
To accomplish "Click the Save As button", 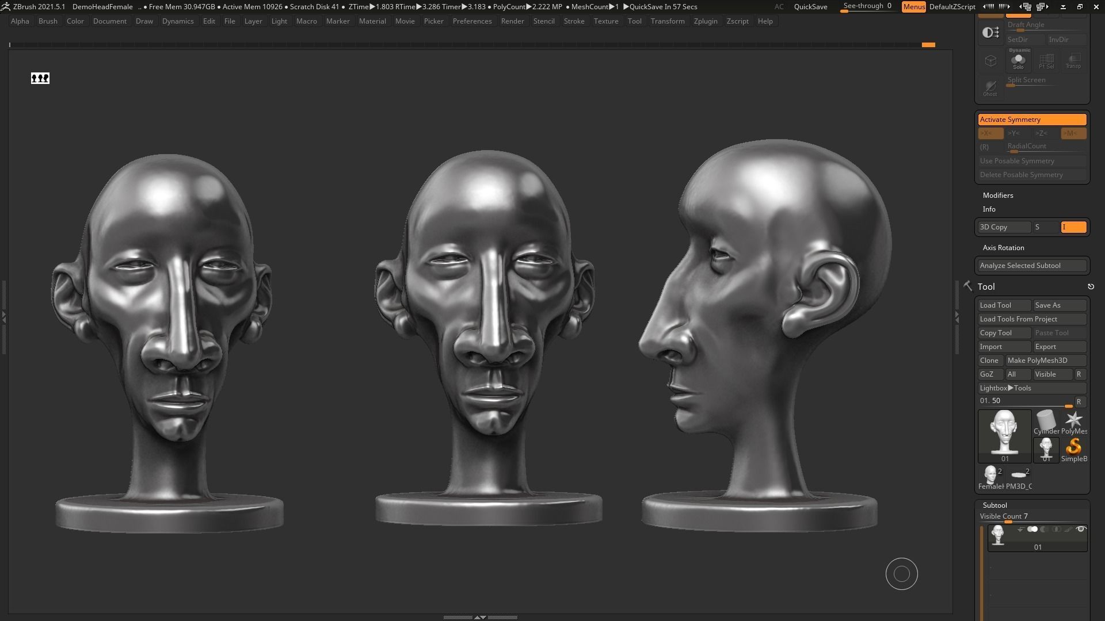I will [x=1060, y=305].
